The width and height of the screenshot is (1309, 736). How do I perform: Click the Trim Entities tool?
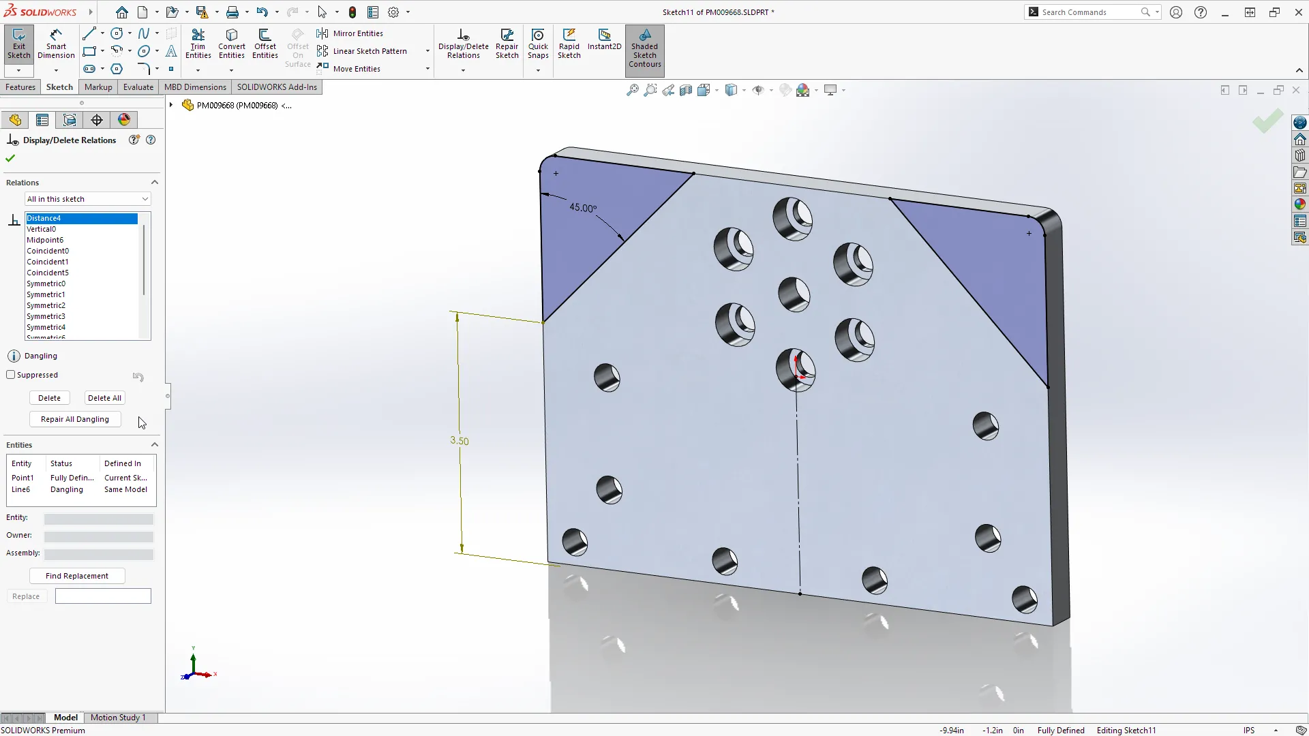pyautogui.click(x=198, y=43)
